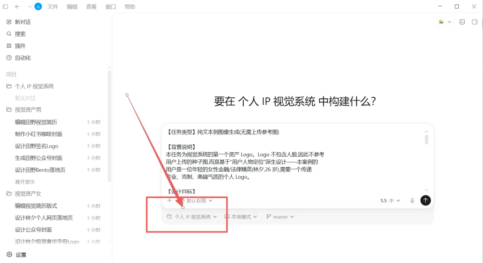Minimize the application window
The width and height of the screenshot is (483, 263).
pyautogui.click(x=440, y=6)
